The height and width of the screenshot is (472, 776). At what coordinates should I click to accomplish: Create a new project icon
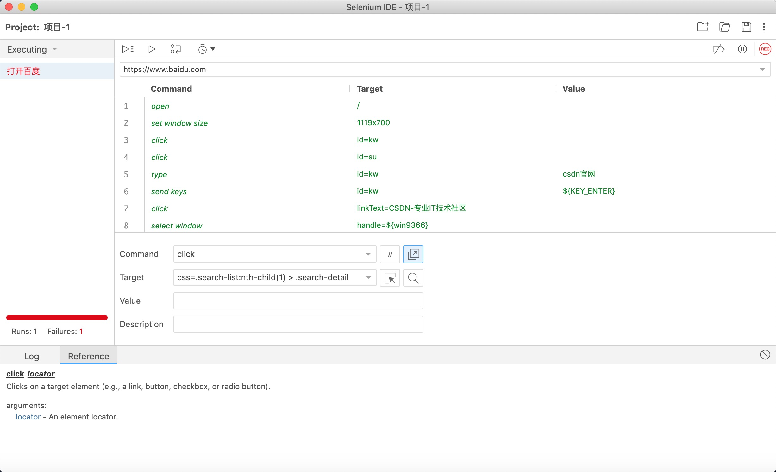tap(703, 27)
